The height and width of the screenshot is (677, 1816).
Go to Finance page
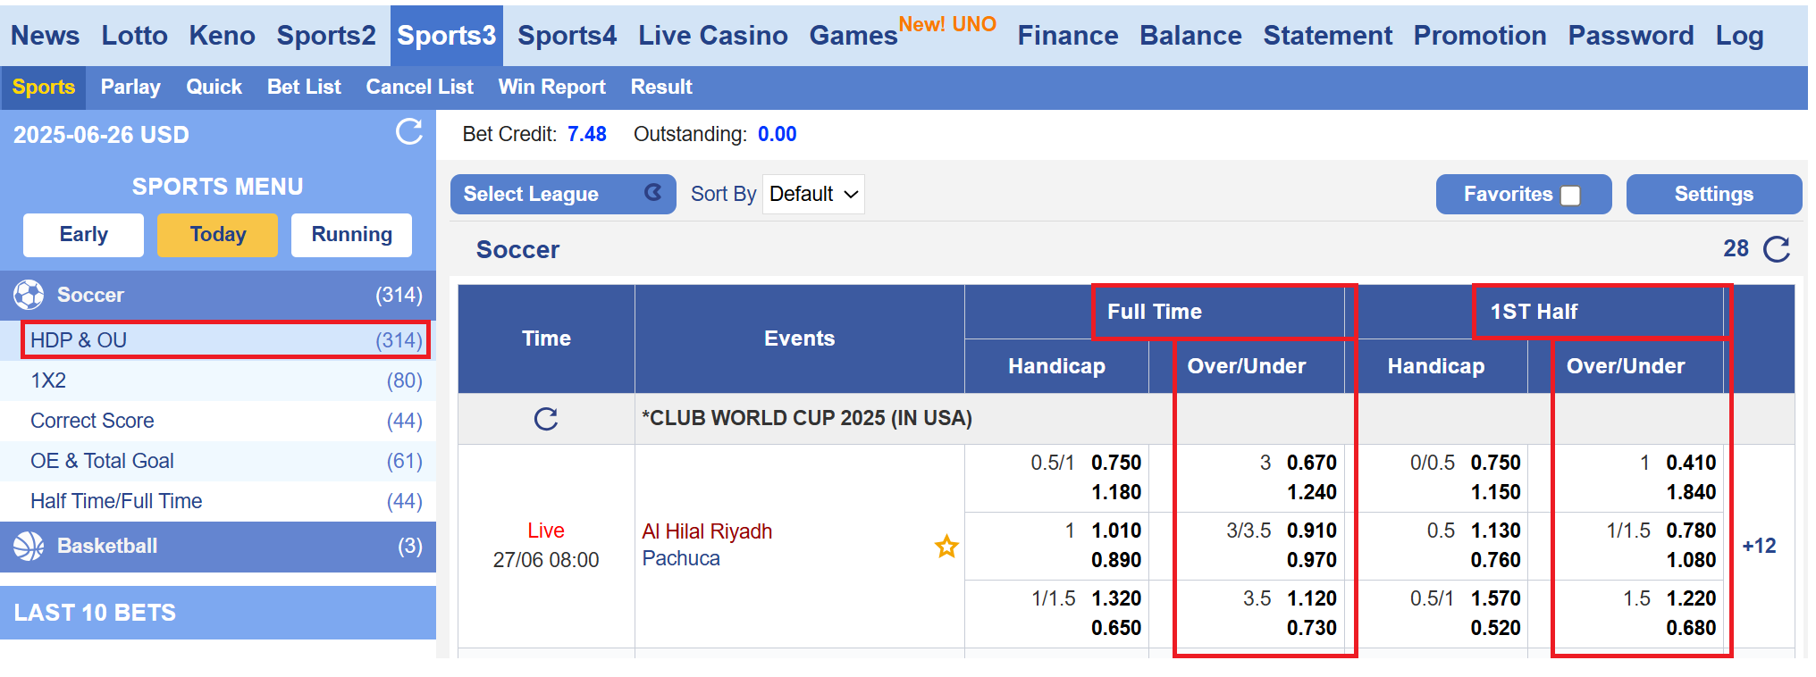point(1068,36)
